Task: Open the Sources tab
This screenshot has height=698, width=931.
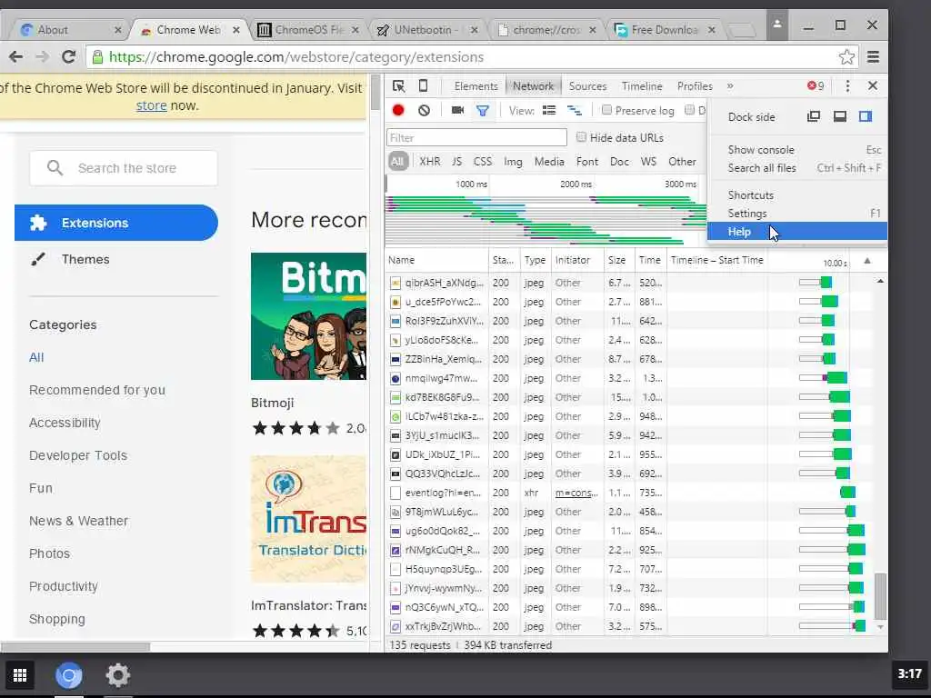Action: click(587, 86)
